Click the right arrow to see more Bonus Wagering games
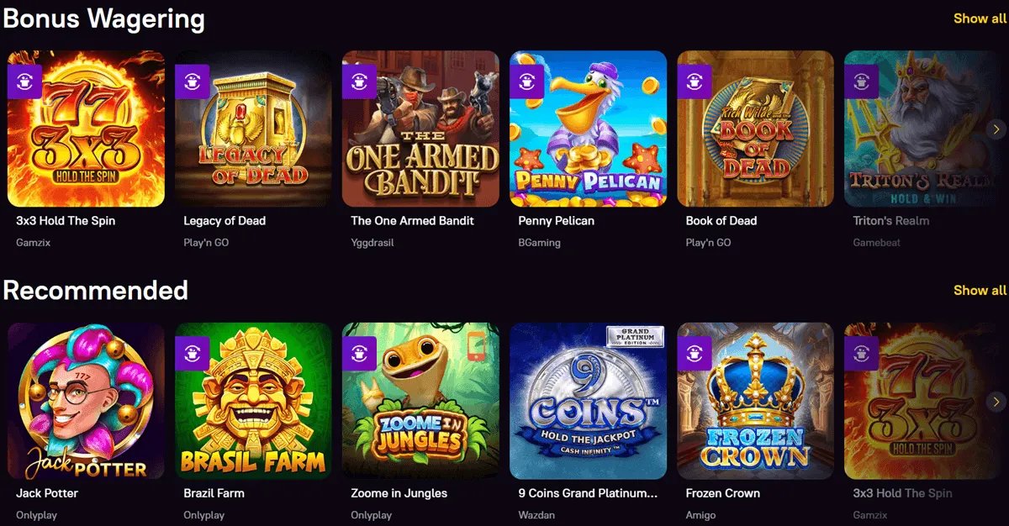1009x526 pixels. [996, 129]
